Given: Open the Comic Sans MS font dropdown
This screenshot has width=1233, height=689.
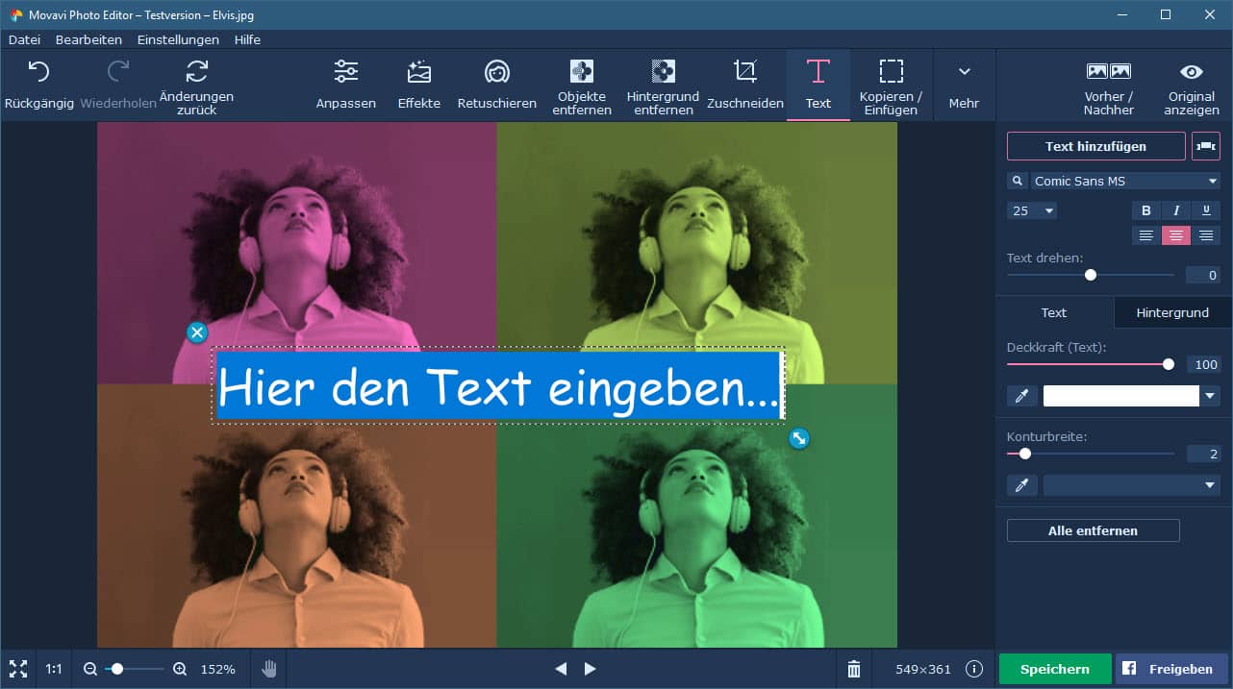Looking at the screenshot, I should point(1125,181).
